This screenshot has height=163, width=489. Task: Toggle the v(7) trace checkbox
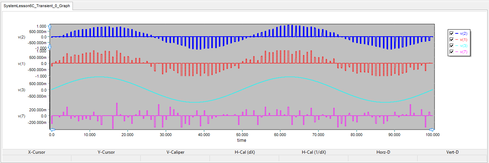pyautogui.click(x=451, y=52)
